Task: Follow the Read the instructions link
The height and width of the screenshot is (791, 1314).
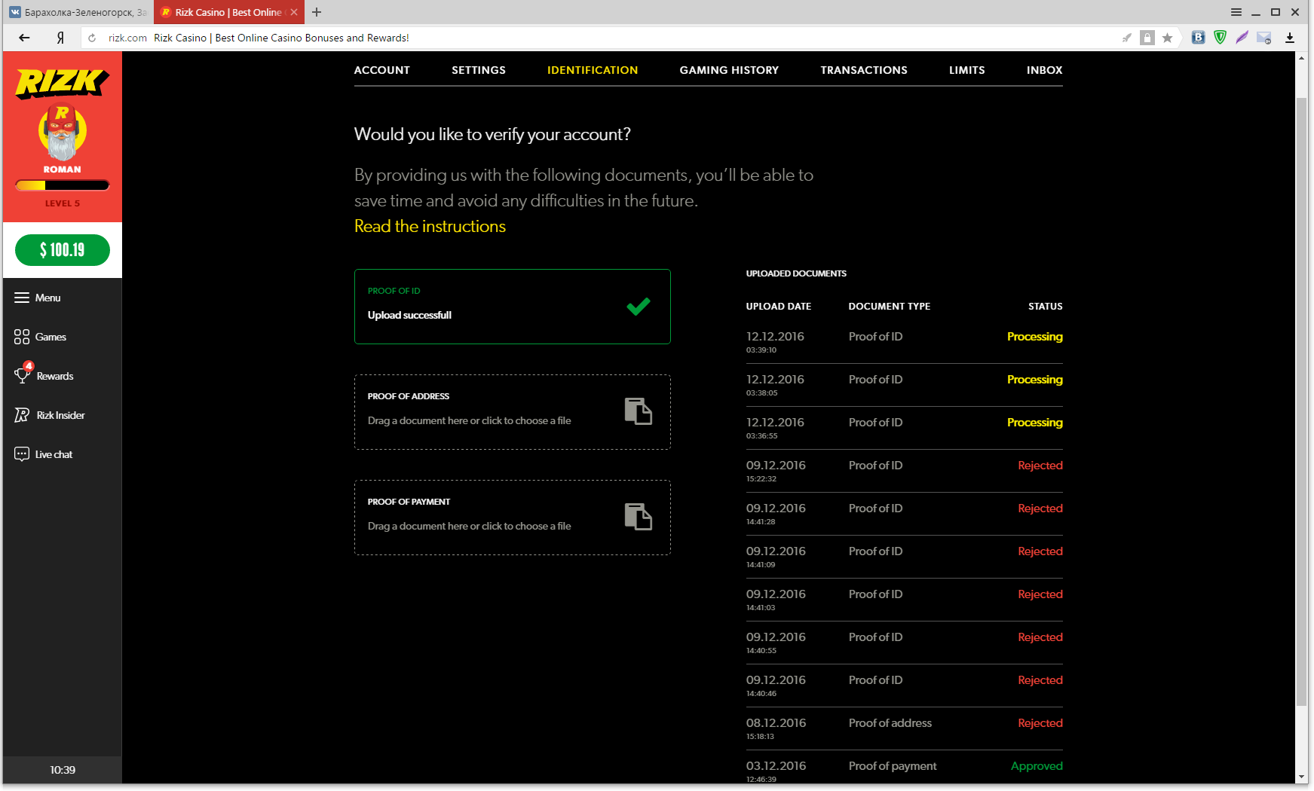Action: 430,226
